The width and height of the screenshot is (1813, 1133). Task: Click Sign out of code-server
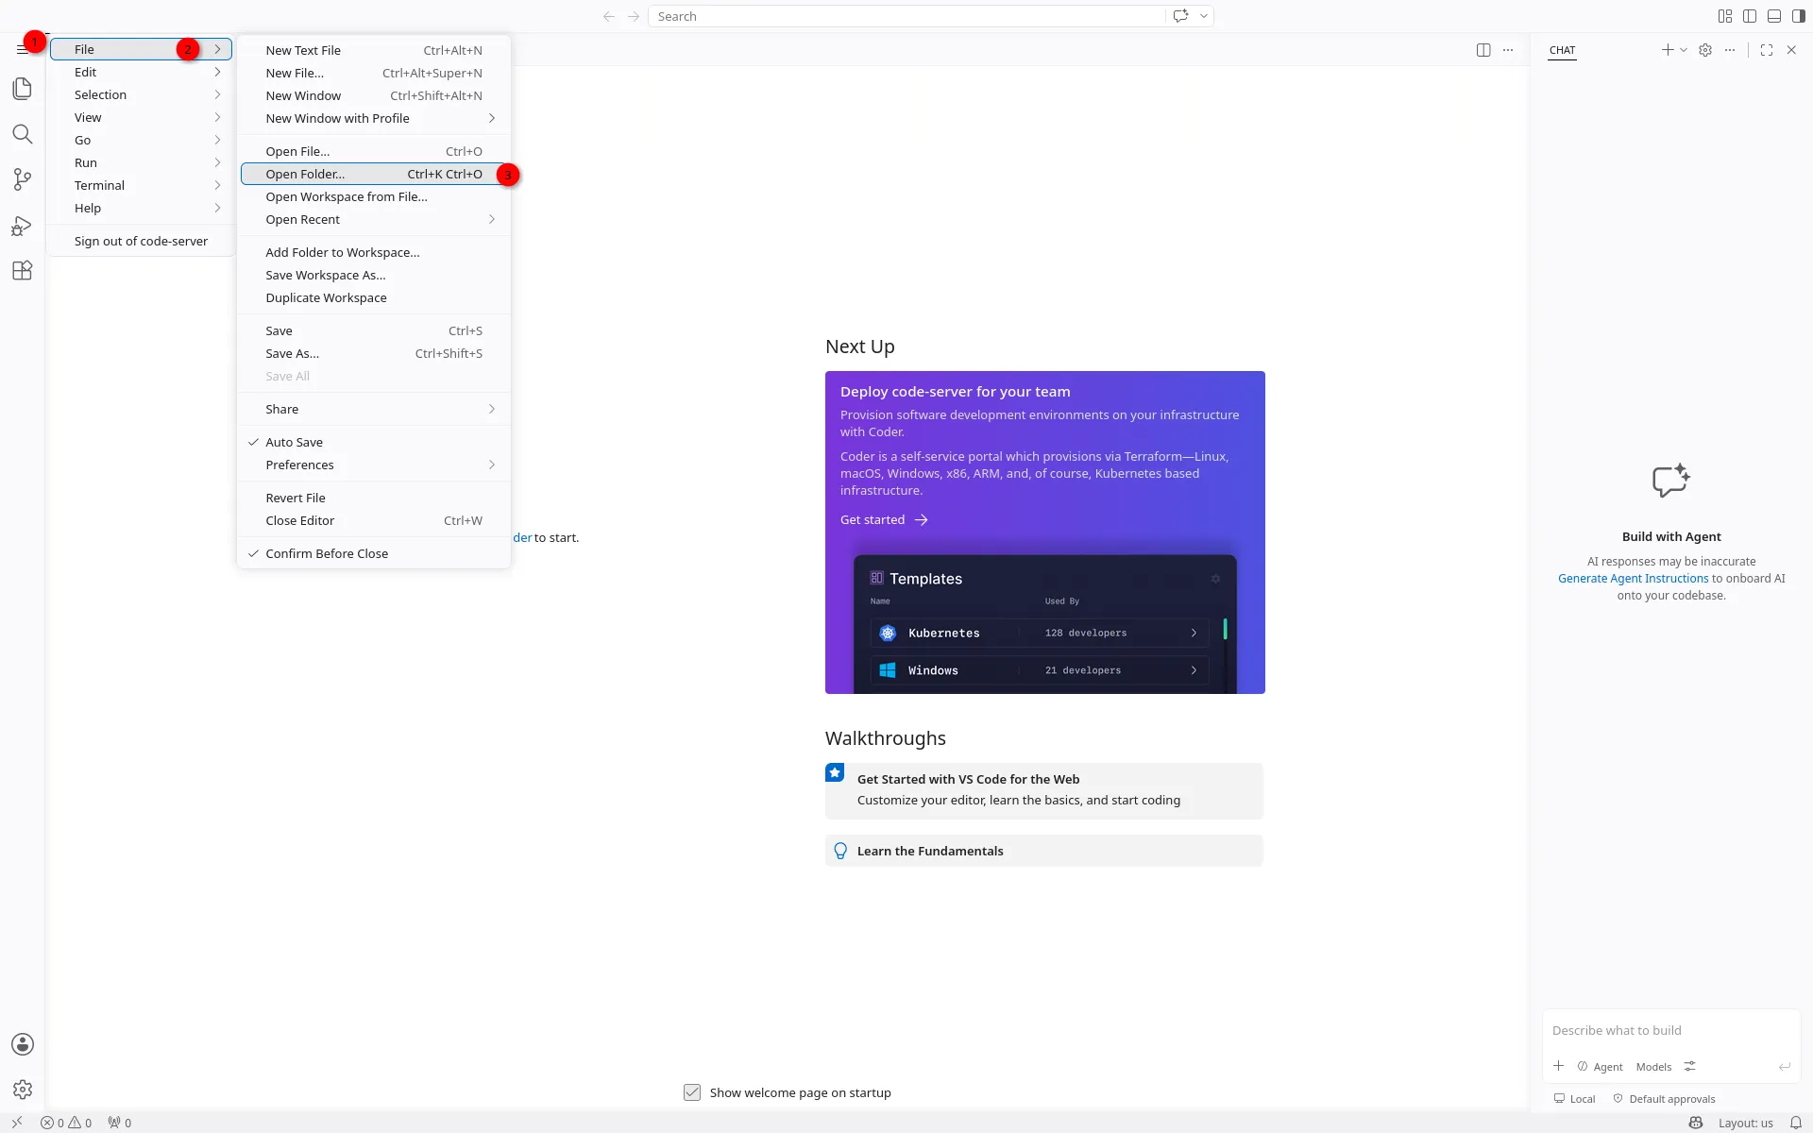coord(141,241)
